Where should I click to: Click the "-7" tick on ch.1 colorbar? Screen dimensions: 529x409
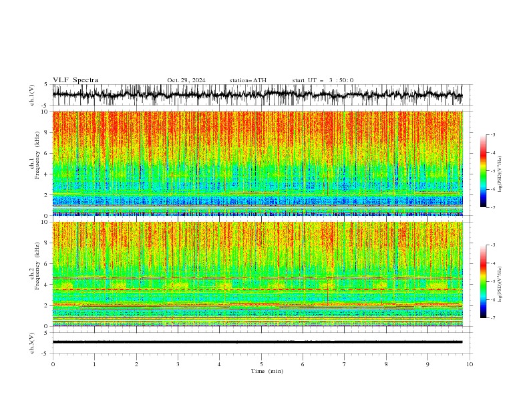[493, 207]
